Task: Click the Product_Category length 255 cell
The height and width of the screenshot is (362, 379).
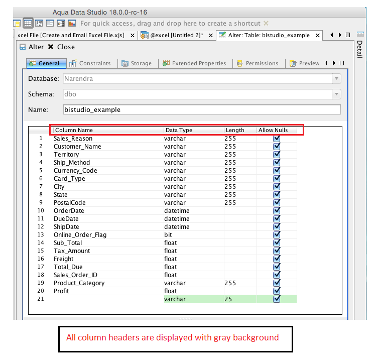Action: click(x=240, y=283)
